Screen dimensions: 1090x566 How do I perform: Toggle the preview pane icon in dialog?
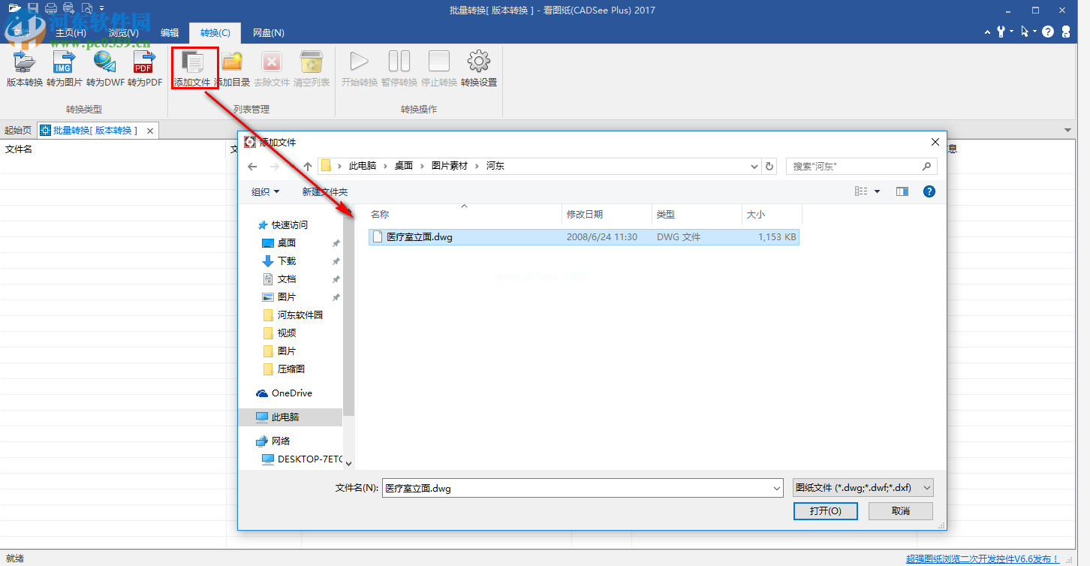pos(902,191)
